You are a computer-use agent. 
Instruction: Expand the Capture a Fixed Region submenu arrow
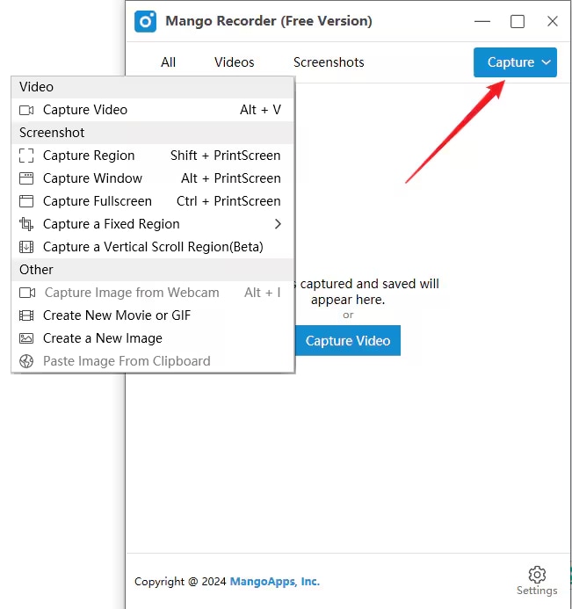[279, 224]
